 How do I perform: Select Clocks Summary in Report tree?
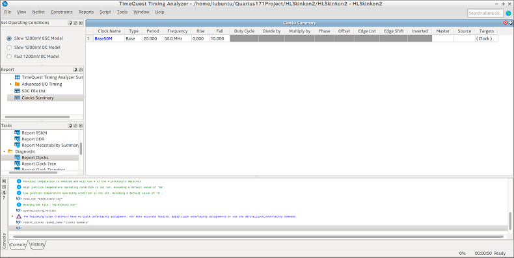38,98
